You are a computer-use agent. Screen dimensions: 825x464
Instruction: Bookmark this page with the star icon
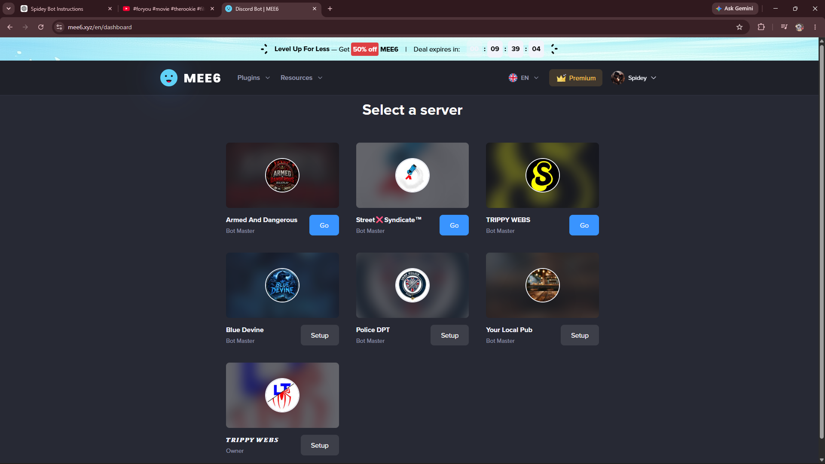739,27
